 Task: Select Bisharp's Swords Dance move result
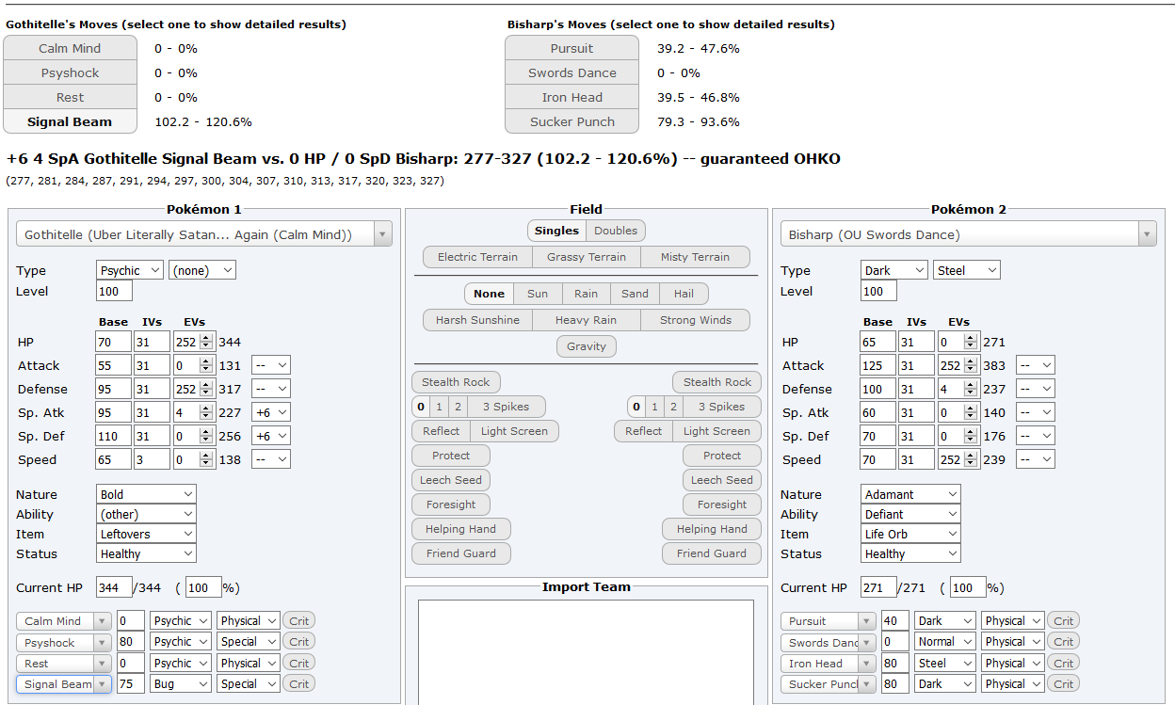pyautogui.click(x=571, y=72)
